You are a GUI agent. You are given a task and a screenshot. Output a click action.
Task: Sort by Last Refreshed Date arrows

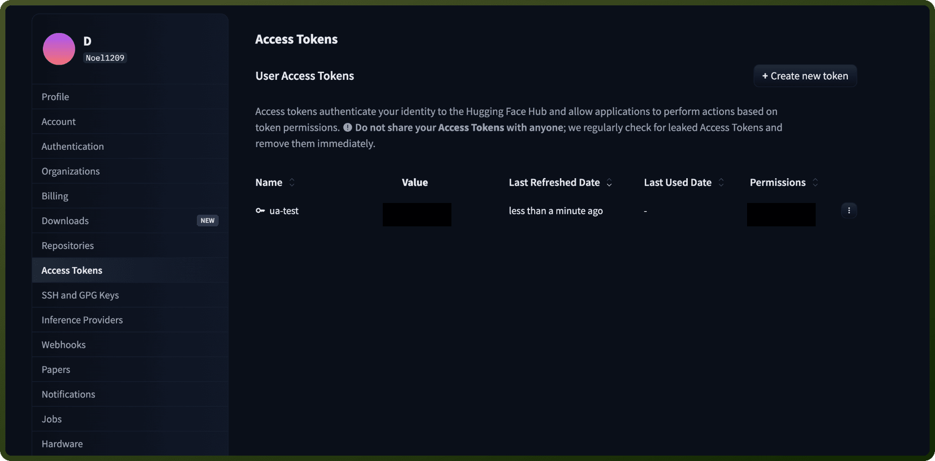[x=609, y=183]
